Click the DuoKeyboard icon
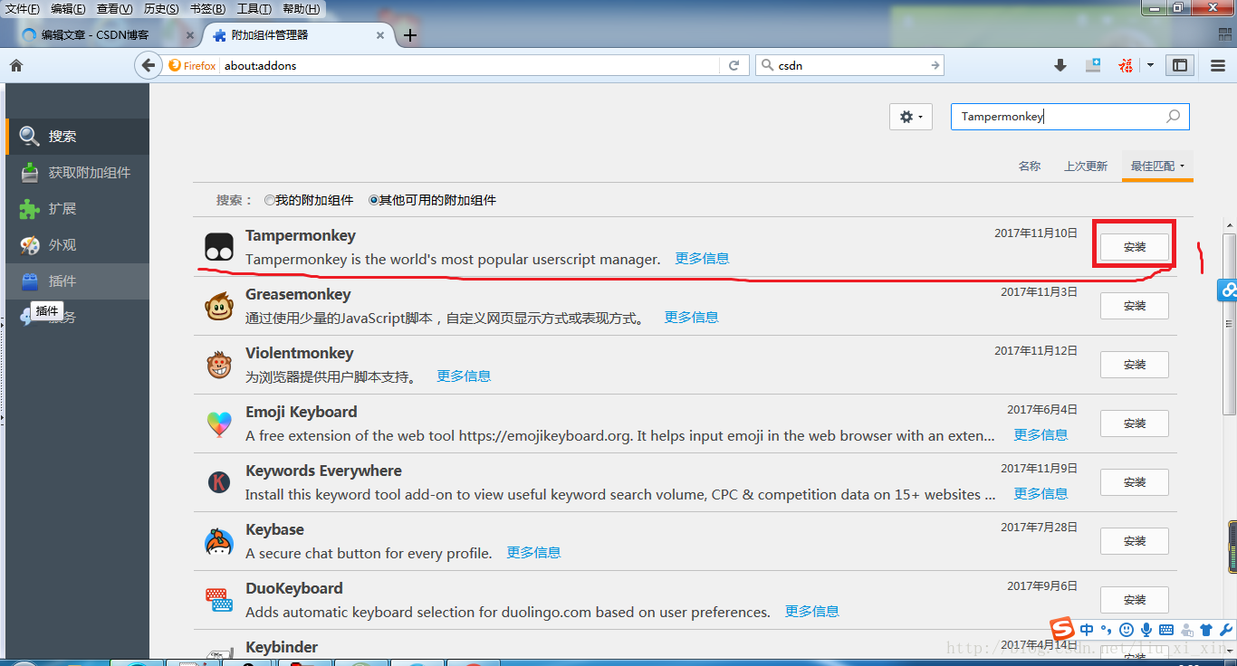Image resolution: width=1237 pixels, height=666 pixels. pyautogui.click(x=218, y=600)
